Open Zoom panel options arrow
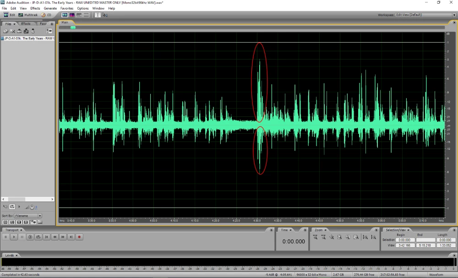The width and height of the screenshot is (458, 278). (x=376, y=230)
